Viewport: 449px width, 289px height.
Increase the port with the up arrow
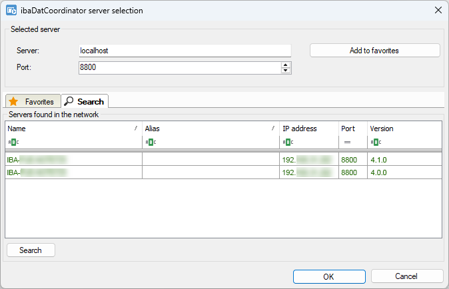pos(286,65)
